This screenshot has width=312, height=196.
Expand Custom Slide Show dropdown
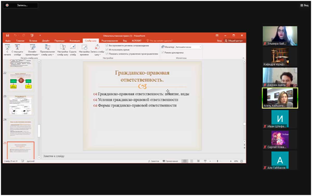pyautogui.click(x=47, y=55)
